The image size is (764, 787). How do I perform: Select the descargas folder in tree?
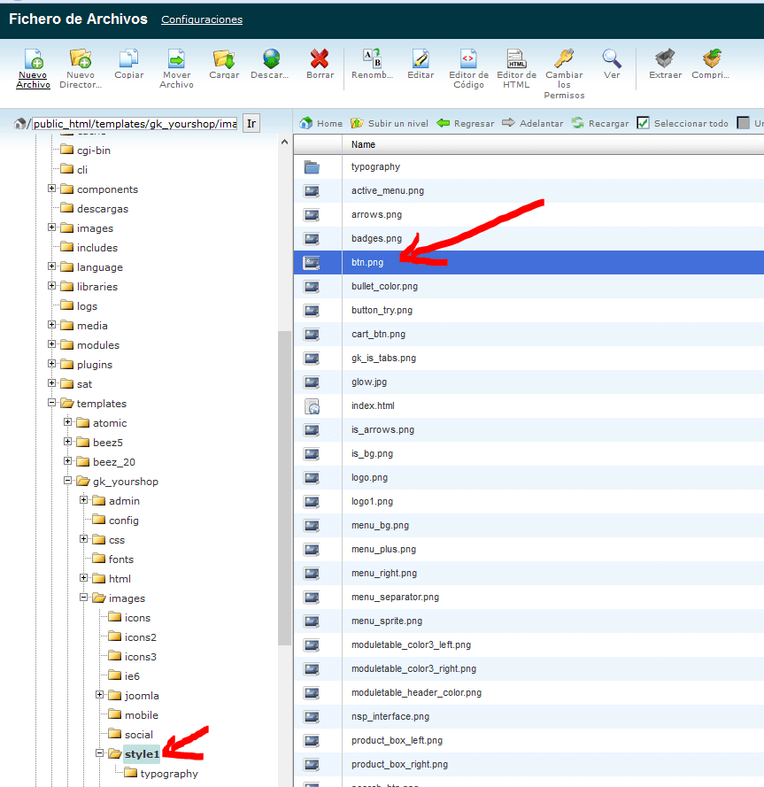[x=103, y=209]
